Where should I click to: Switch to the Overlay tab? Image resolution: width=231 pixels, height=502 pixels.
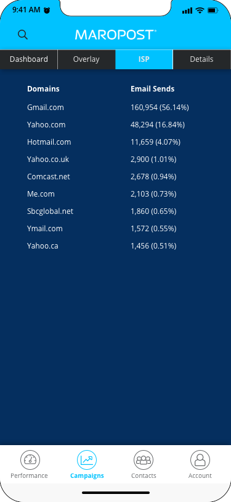click(86, 59)
